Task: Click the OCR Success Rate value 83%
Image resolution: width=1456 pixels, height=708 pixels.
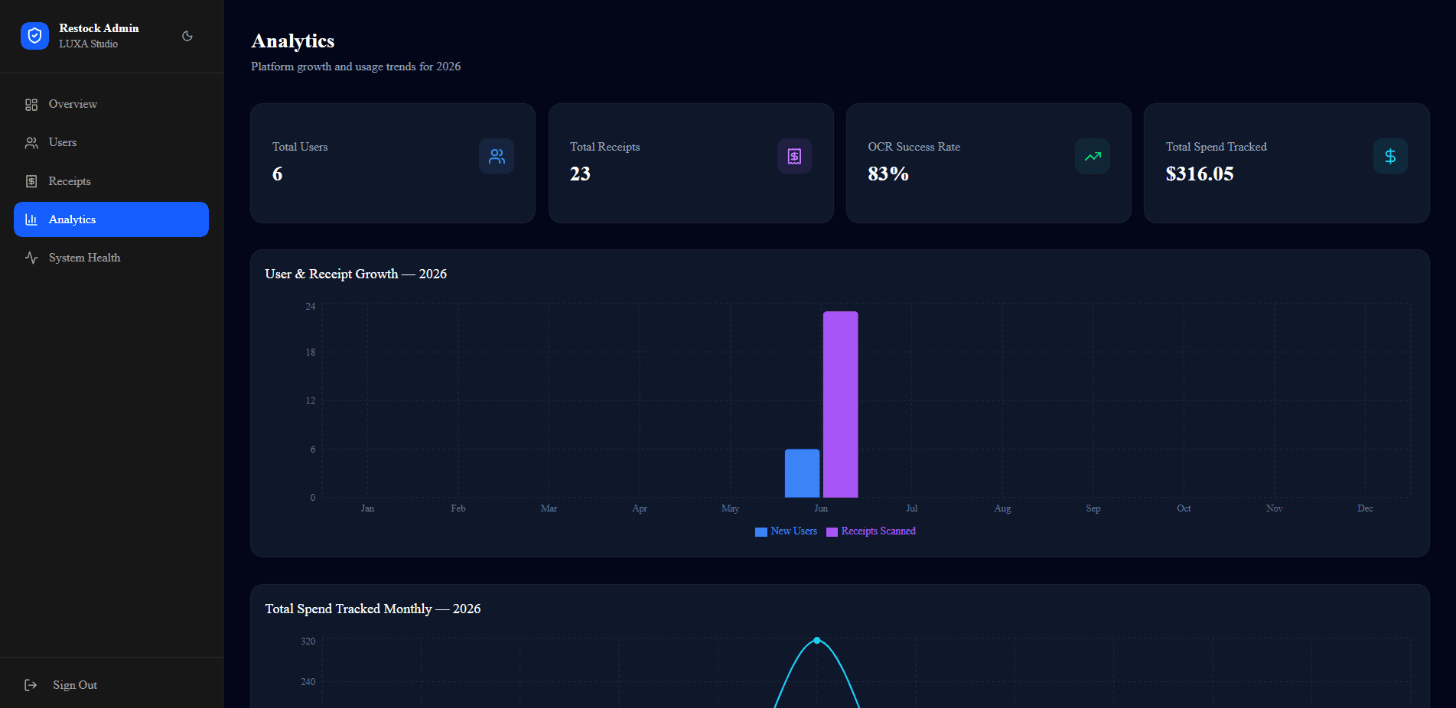Action: point(888,174)
